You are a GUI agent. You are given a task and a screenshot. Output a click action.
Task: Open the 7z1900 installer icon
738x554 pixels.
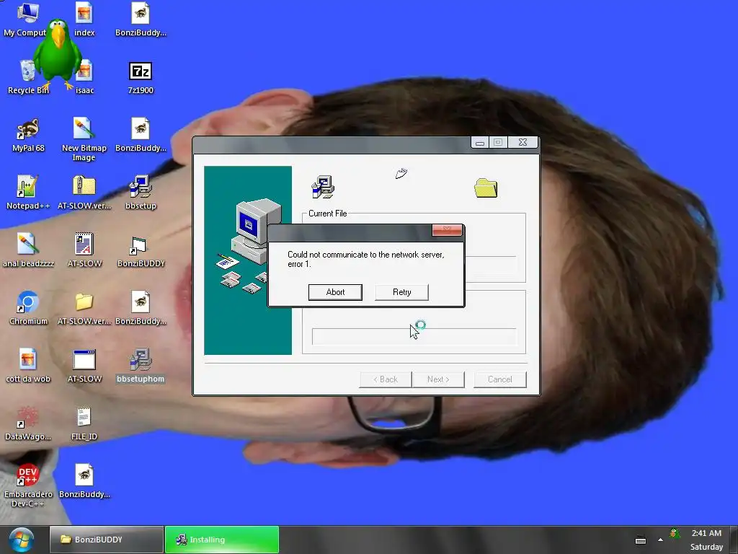click(x=141, y=76)
